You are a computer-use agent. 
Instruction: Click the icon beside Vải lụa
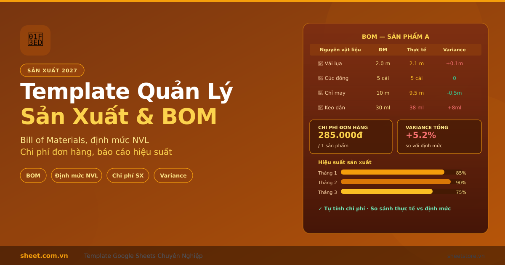(x=321, y=64)
